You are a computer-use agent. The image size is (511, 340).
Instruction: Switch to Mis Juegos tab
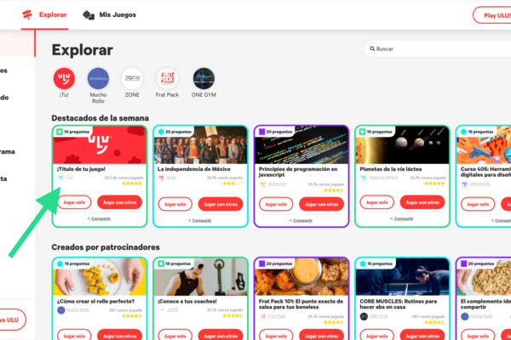109,15
